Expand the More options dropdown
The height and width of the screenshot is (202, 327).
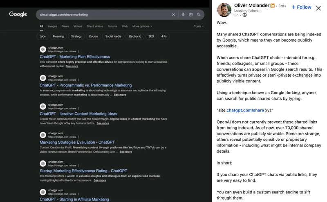[x=142, y=26]
